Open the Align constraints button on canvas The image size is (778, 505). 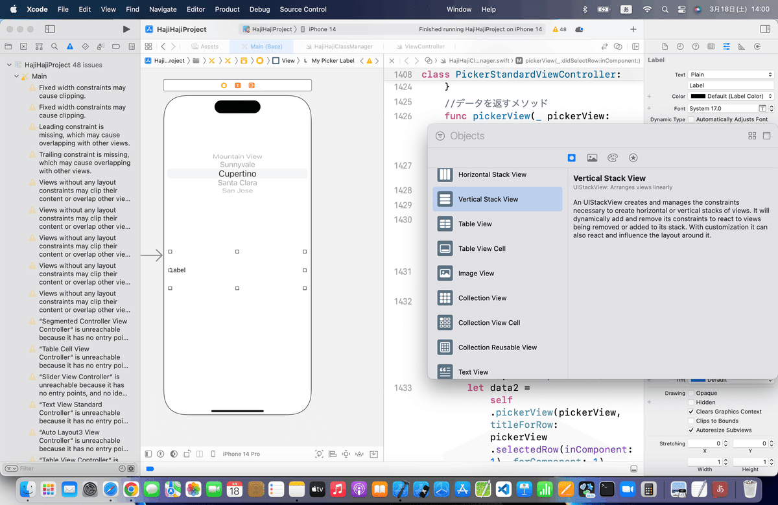[333, 454]
